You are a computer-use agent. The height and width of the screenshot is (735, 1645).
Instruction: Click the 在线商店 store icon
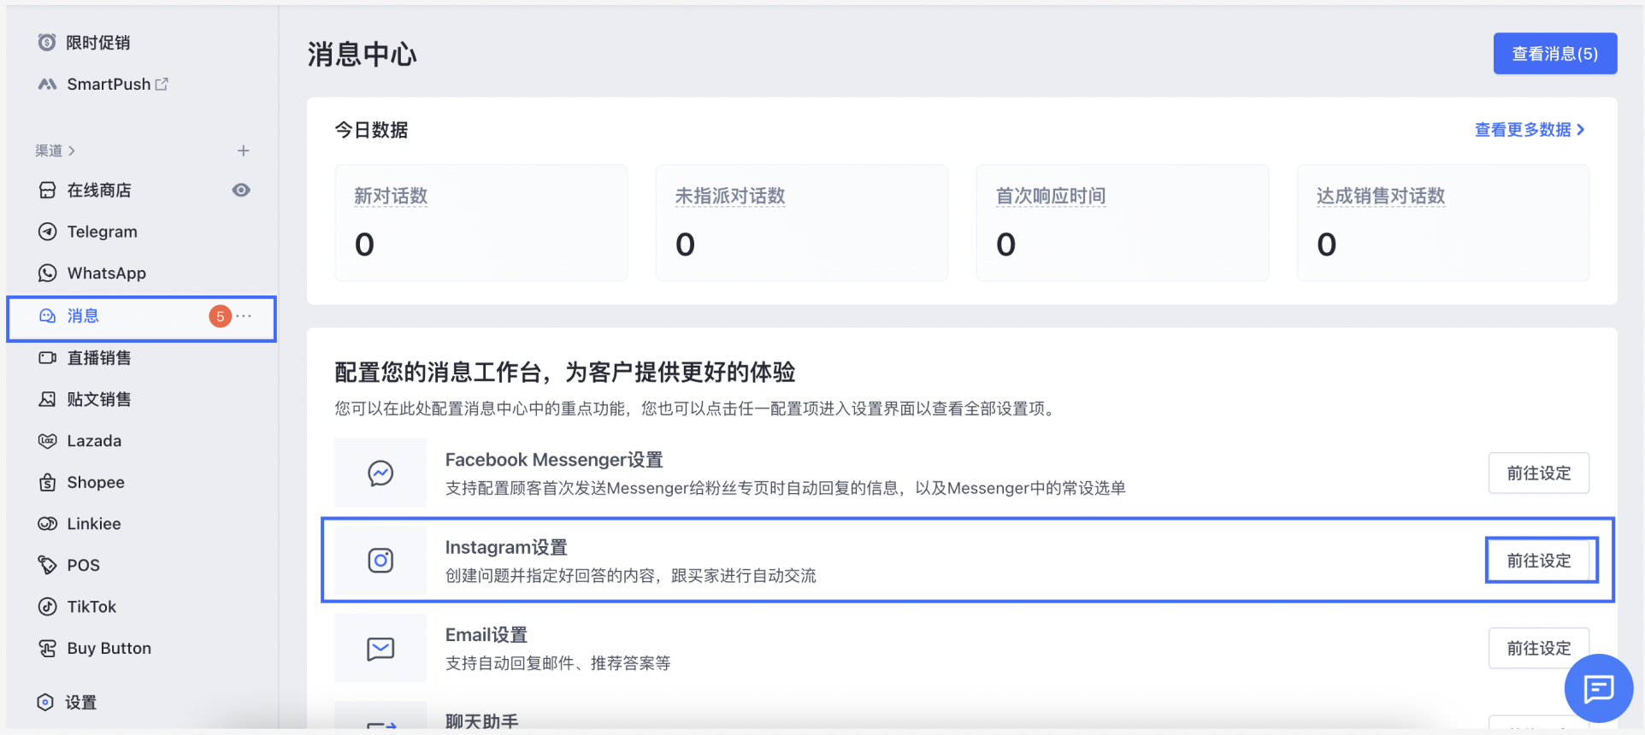click(x=47, y=190)
